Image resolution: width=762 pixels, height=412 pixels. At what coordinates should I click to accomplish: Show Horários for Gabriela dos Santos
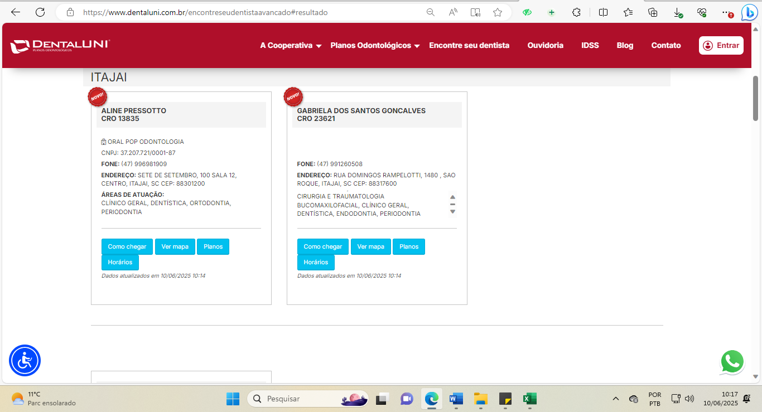pyautogui.click(x=316, y=262)
